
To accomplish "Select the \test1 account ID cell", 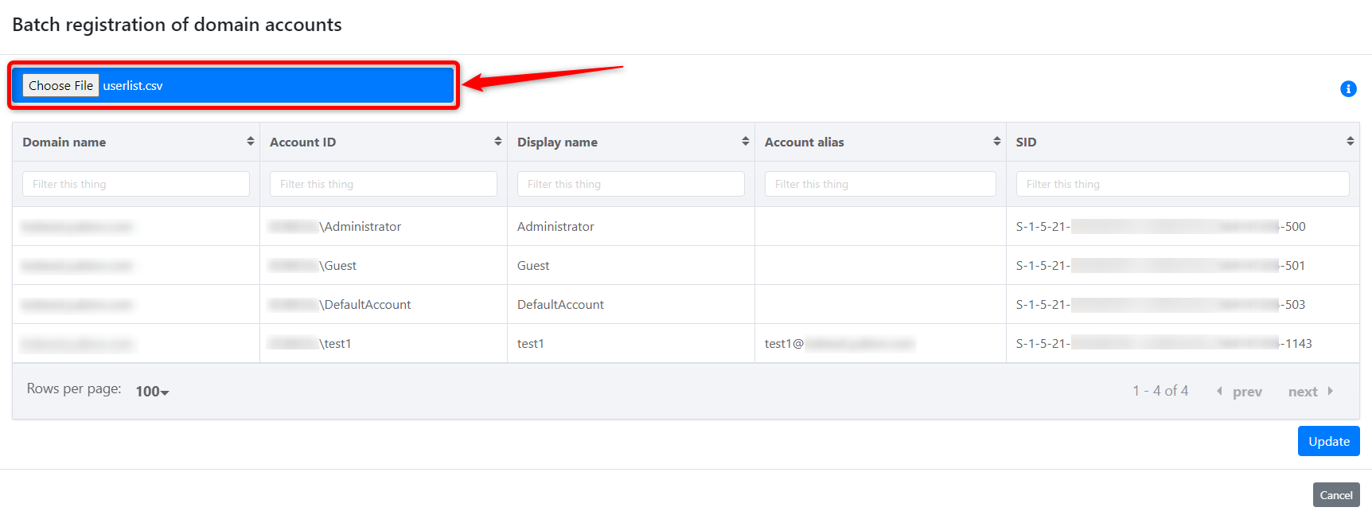I will pyautogui.click(x=384, y=343).
